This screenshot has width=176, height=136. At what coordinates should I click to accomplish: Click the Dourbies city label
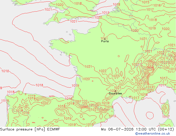pyautogui.click(x=115, y=93)
